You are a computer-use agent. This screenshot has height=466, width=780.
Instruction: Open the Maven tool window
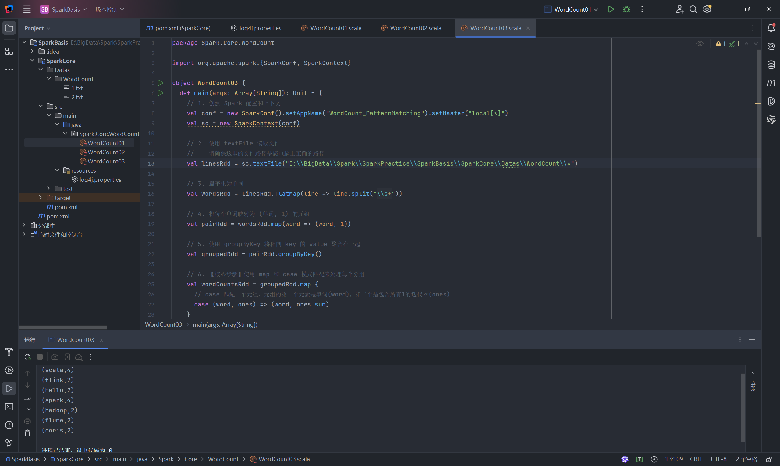point(771,83)
